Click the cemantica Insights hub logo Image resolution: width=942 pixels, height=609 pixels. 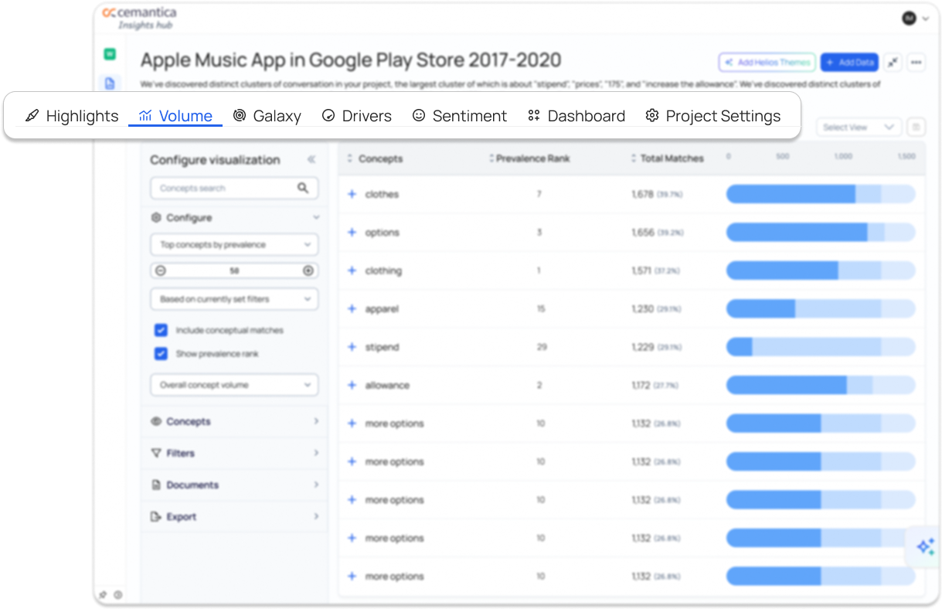pyautogui.click(x=140, y=18)
